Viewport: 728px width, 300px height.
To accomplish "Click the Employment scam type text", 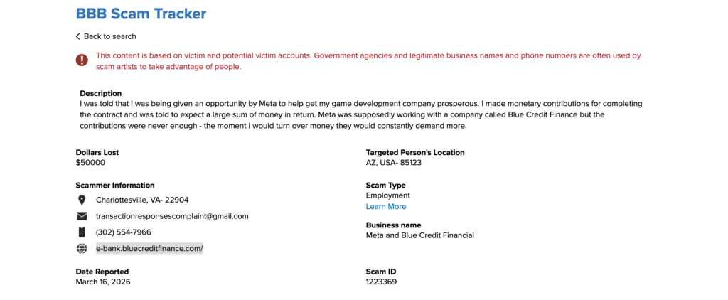I will [388, 195].
